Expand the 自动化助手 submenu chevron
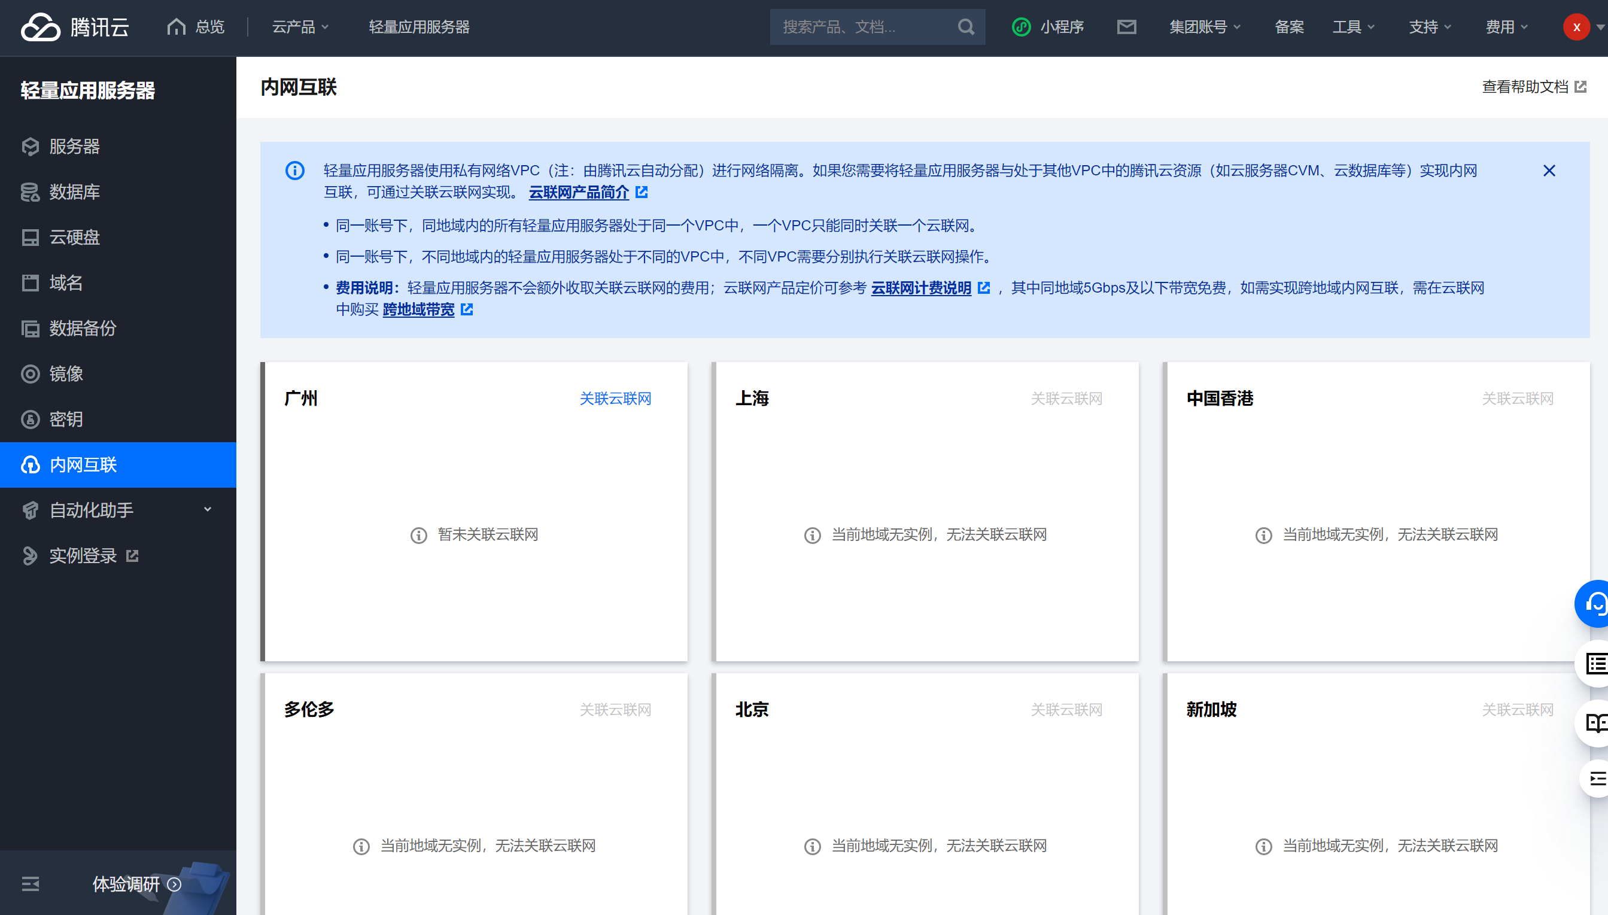Image resolution: width=1608 pixels, height=915 pixels. [208, 510]
